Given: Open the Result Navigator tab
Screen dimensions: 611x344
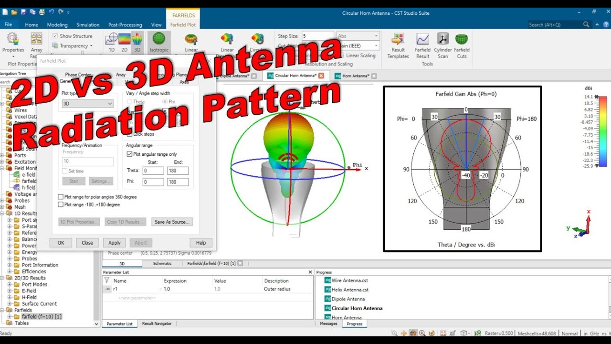Looking at the screenshot, I should point(157,323).
